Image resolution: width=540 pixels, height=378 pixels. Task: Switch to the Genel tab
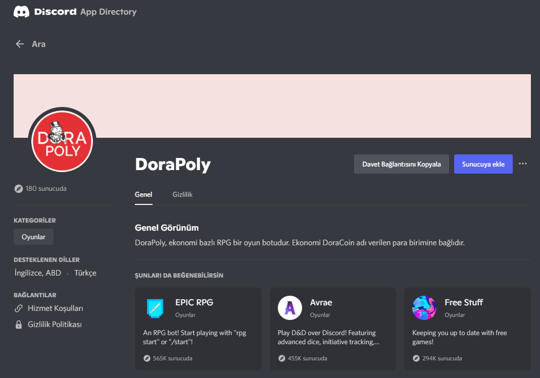pos(143,194)
